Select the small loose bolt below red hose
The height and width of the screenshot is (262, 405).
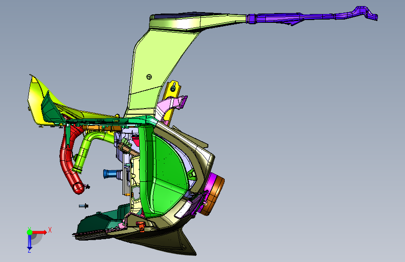(84, 206)
